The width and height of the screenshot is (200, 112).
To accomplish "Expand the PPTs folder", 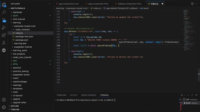I will coord(15,64).
